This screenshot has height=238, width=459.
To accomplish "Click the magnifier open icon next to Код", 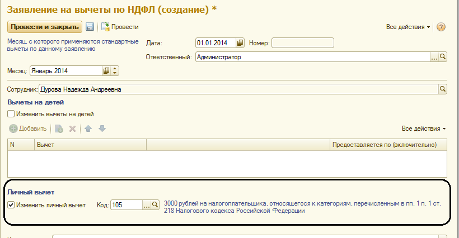I will pos(155,205).
